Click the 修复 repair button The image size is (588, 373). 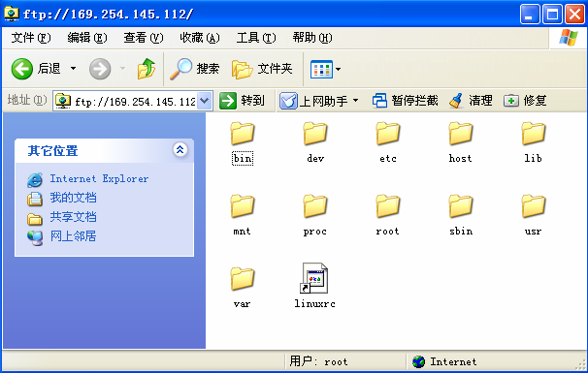[525, 101]
